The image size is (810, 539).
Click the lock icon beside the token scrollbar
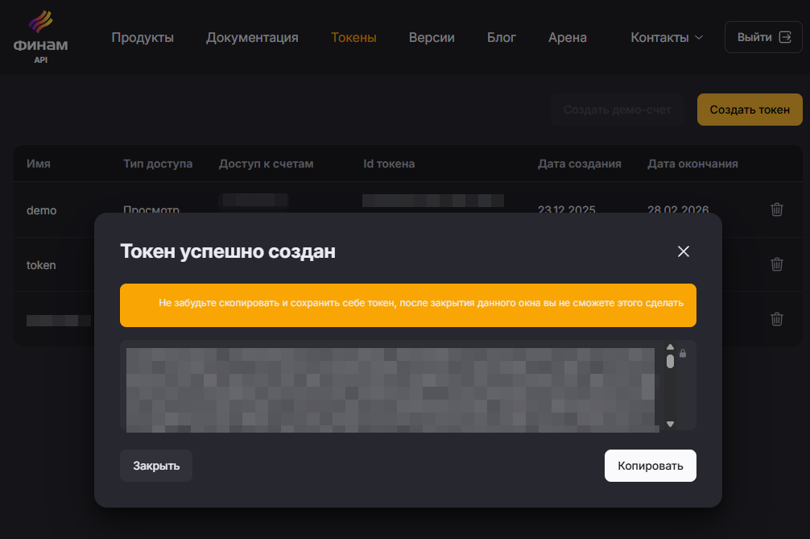pyautogui.click(x=682, y=352)
